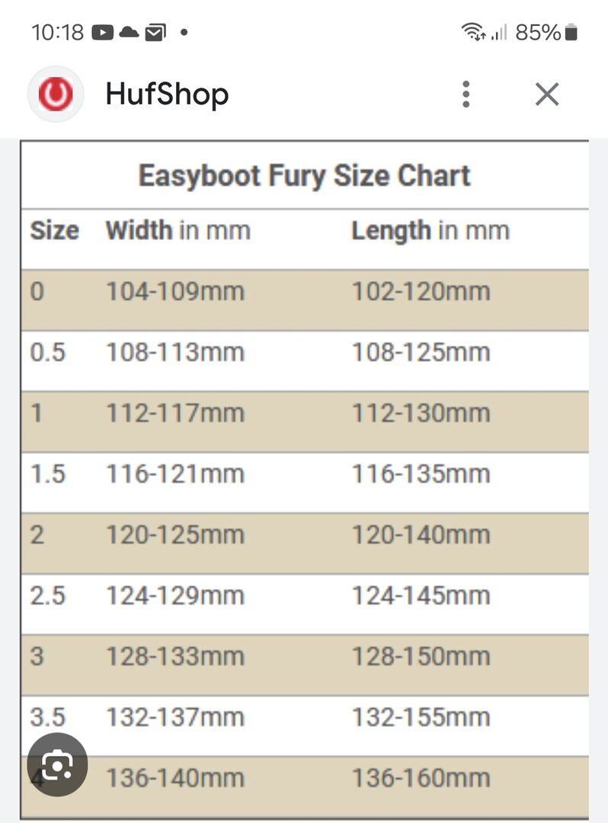Select the size 2.5 row label
608x823 pixels.
[x=48, y=595]
